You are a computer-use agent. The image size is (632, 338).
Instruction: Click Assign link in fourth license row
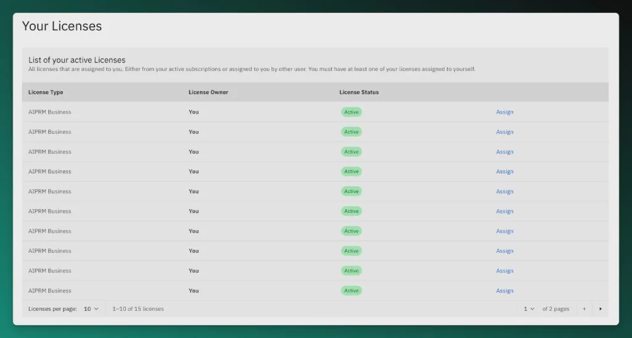click(x=504, y=171)
